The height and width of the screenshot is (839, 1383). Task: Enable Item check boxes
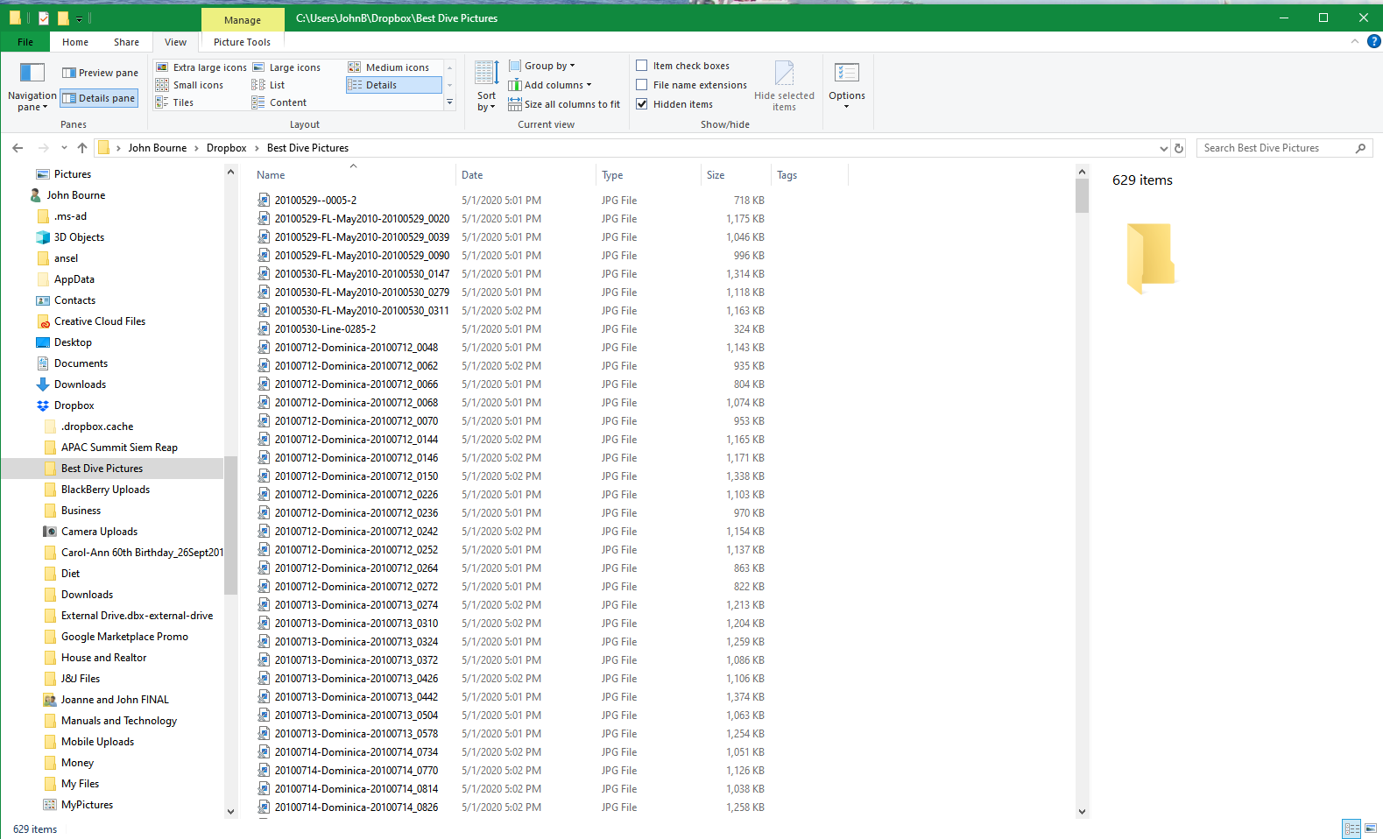coord(682,66)
